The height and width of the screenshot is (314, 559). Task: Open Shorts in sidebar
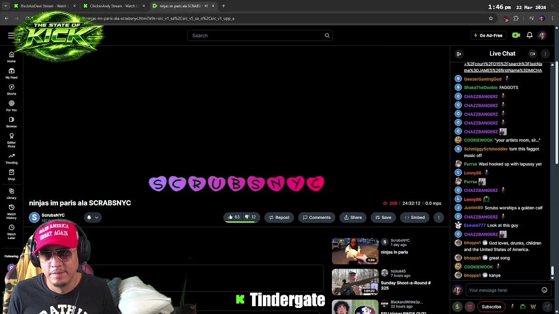[x=11, y=89]
